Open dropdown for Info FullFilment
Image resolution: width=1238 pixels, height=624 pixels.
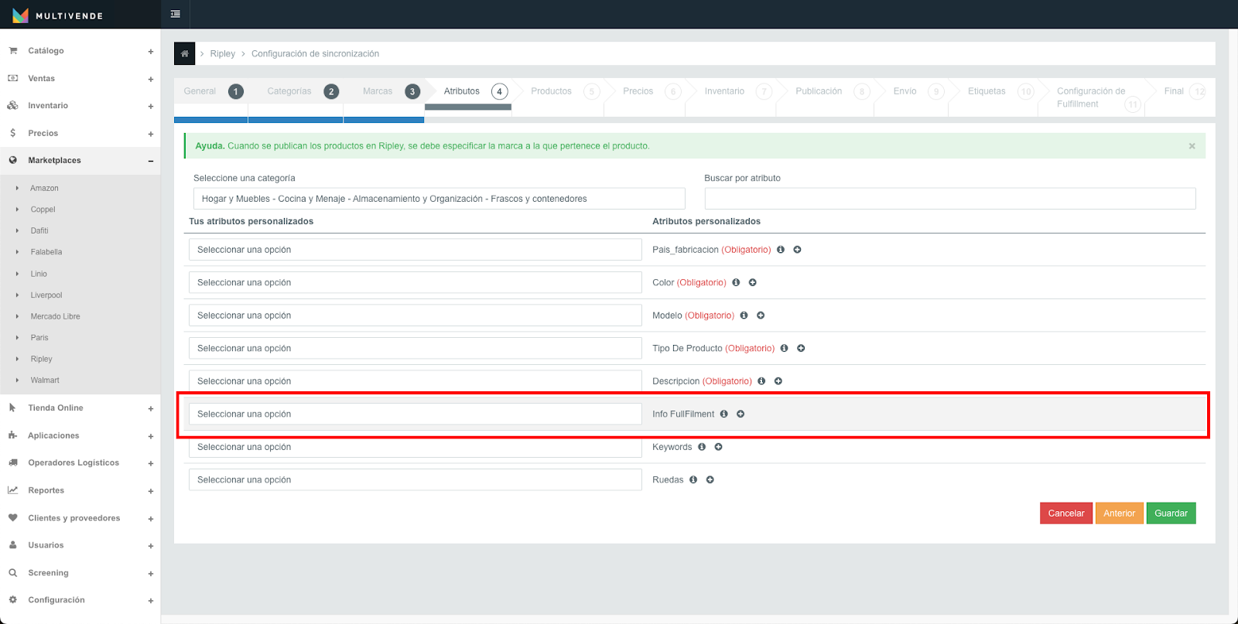pos(416,414)
